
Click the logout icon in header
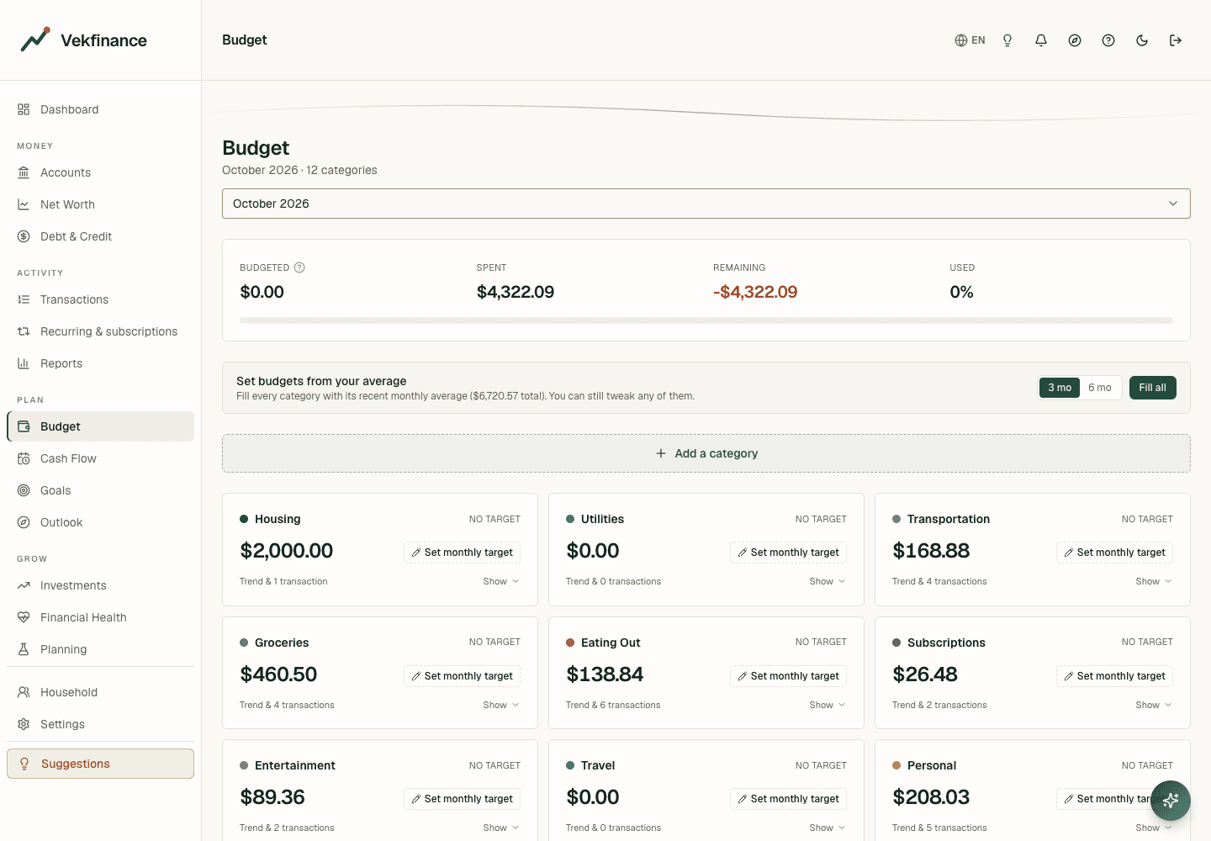(1176, 40)
